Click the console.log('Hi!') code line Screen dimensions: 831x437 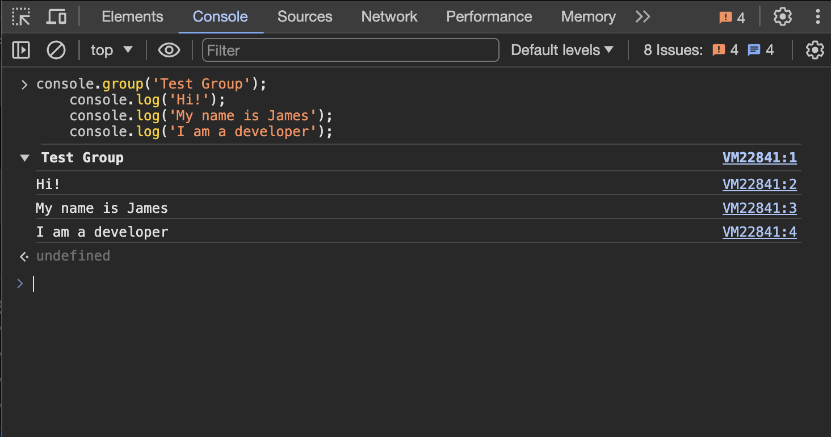(x=148, y=100)
